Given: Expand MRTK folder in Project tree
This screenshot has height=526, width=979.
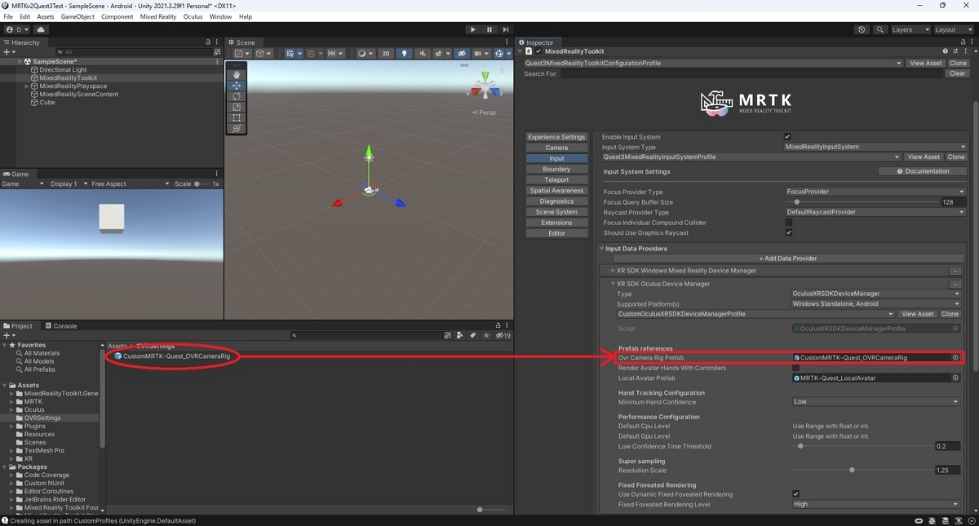Looking at the screenshot, I should pyautogui.click(x=11, y=401).
